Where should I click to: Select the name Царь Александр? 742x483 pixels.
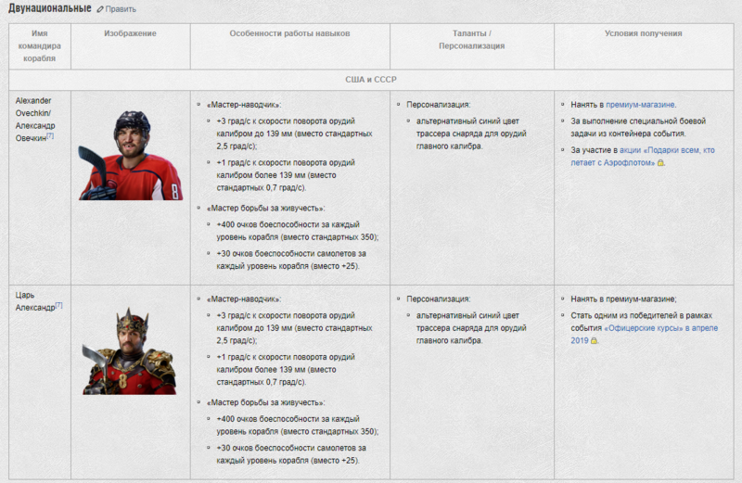pos(35,301)
